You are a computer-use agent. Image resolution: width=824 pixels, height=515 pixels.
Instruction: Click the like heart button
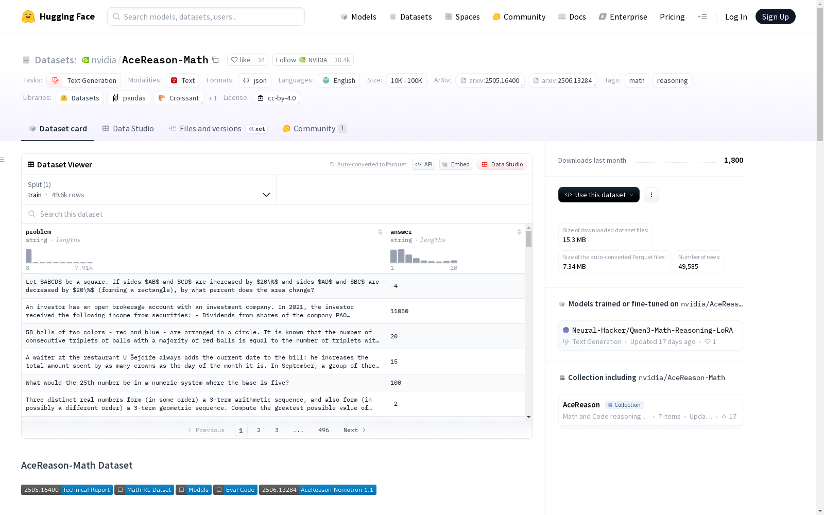(x=241, y=60)
